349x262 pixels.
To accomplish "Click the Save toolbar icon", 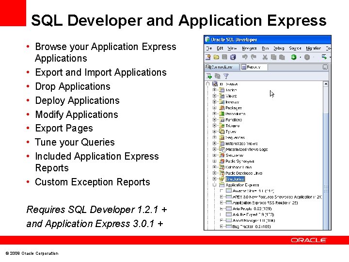I will pos(224,57).
